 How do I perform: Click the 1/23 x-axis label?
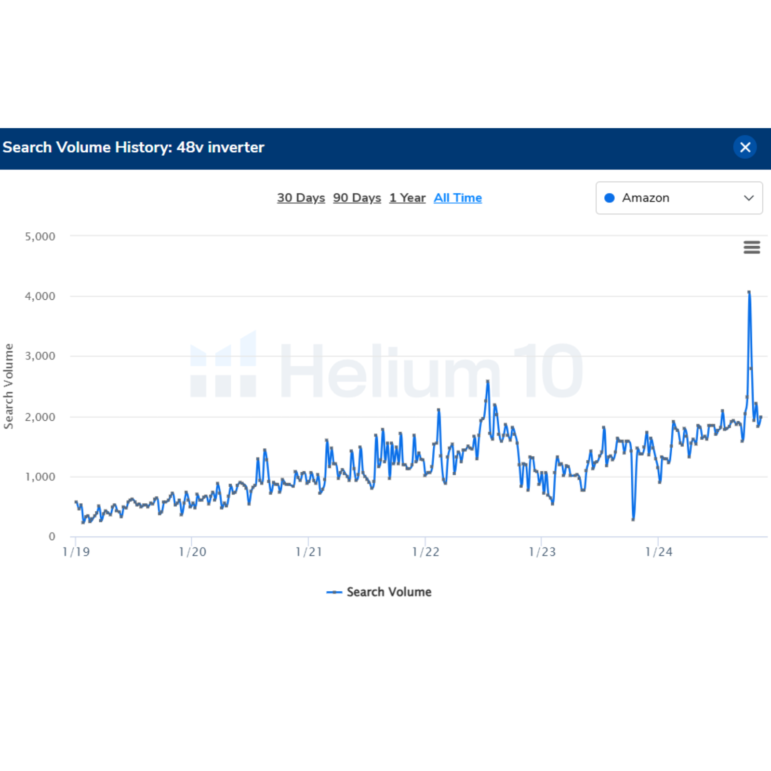coord(542,552)
